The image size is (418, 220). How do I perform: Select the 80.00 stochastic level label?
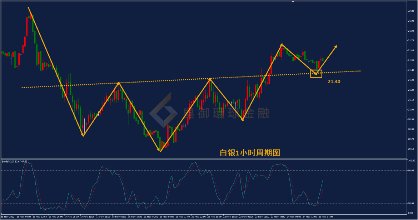point(411,171)
